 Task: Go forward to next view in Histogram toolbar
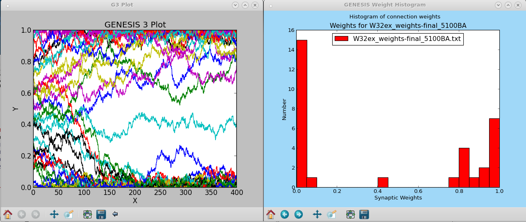tap(299, 214)
